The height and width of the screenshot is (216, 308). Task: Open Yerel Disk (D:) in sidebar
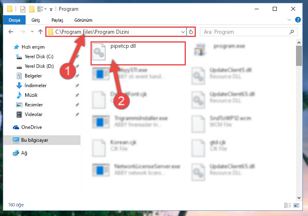point(39,66)
